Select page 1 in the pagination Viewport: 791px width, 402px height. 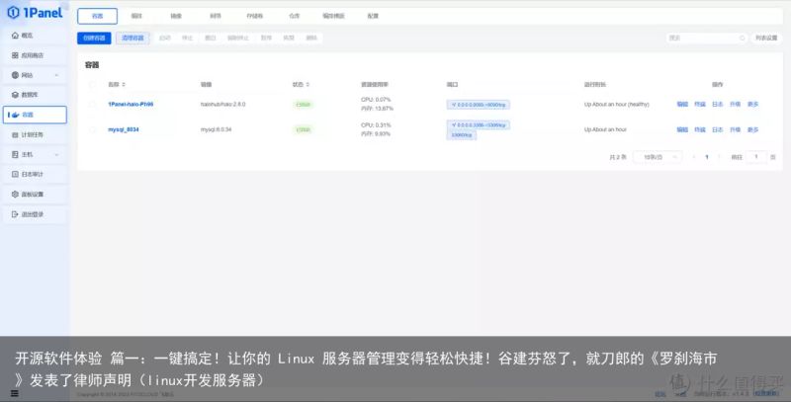click(707, 157)
